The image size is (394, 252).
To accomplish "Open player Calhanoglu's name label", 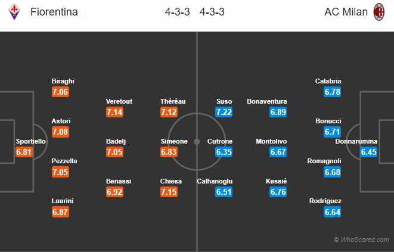I will click(215, 181).
